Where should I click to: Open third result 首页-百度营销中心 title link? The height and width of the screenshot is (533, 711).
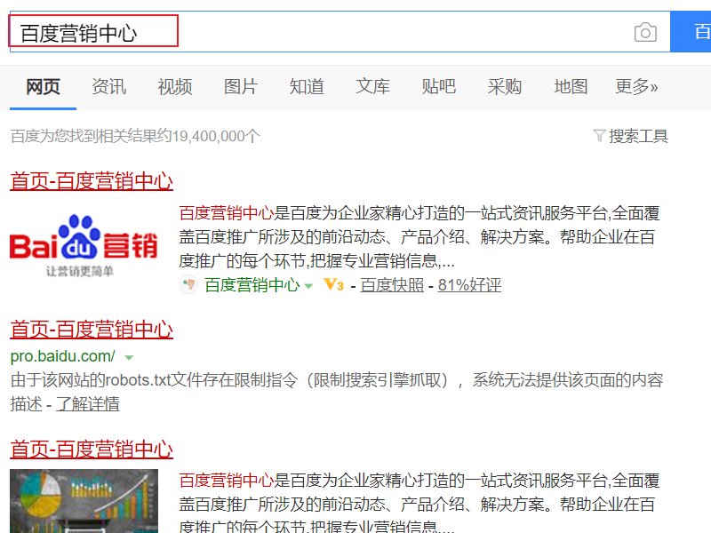coord(92,449)
